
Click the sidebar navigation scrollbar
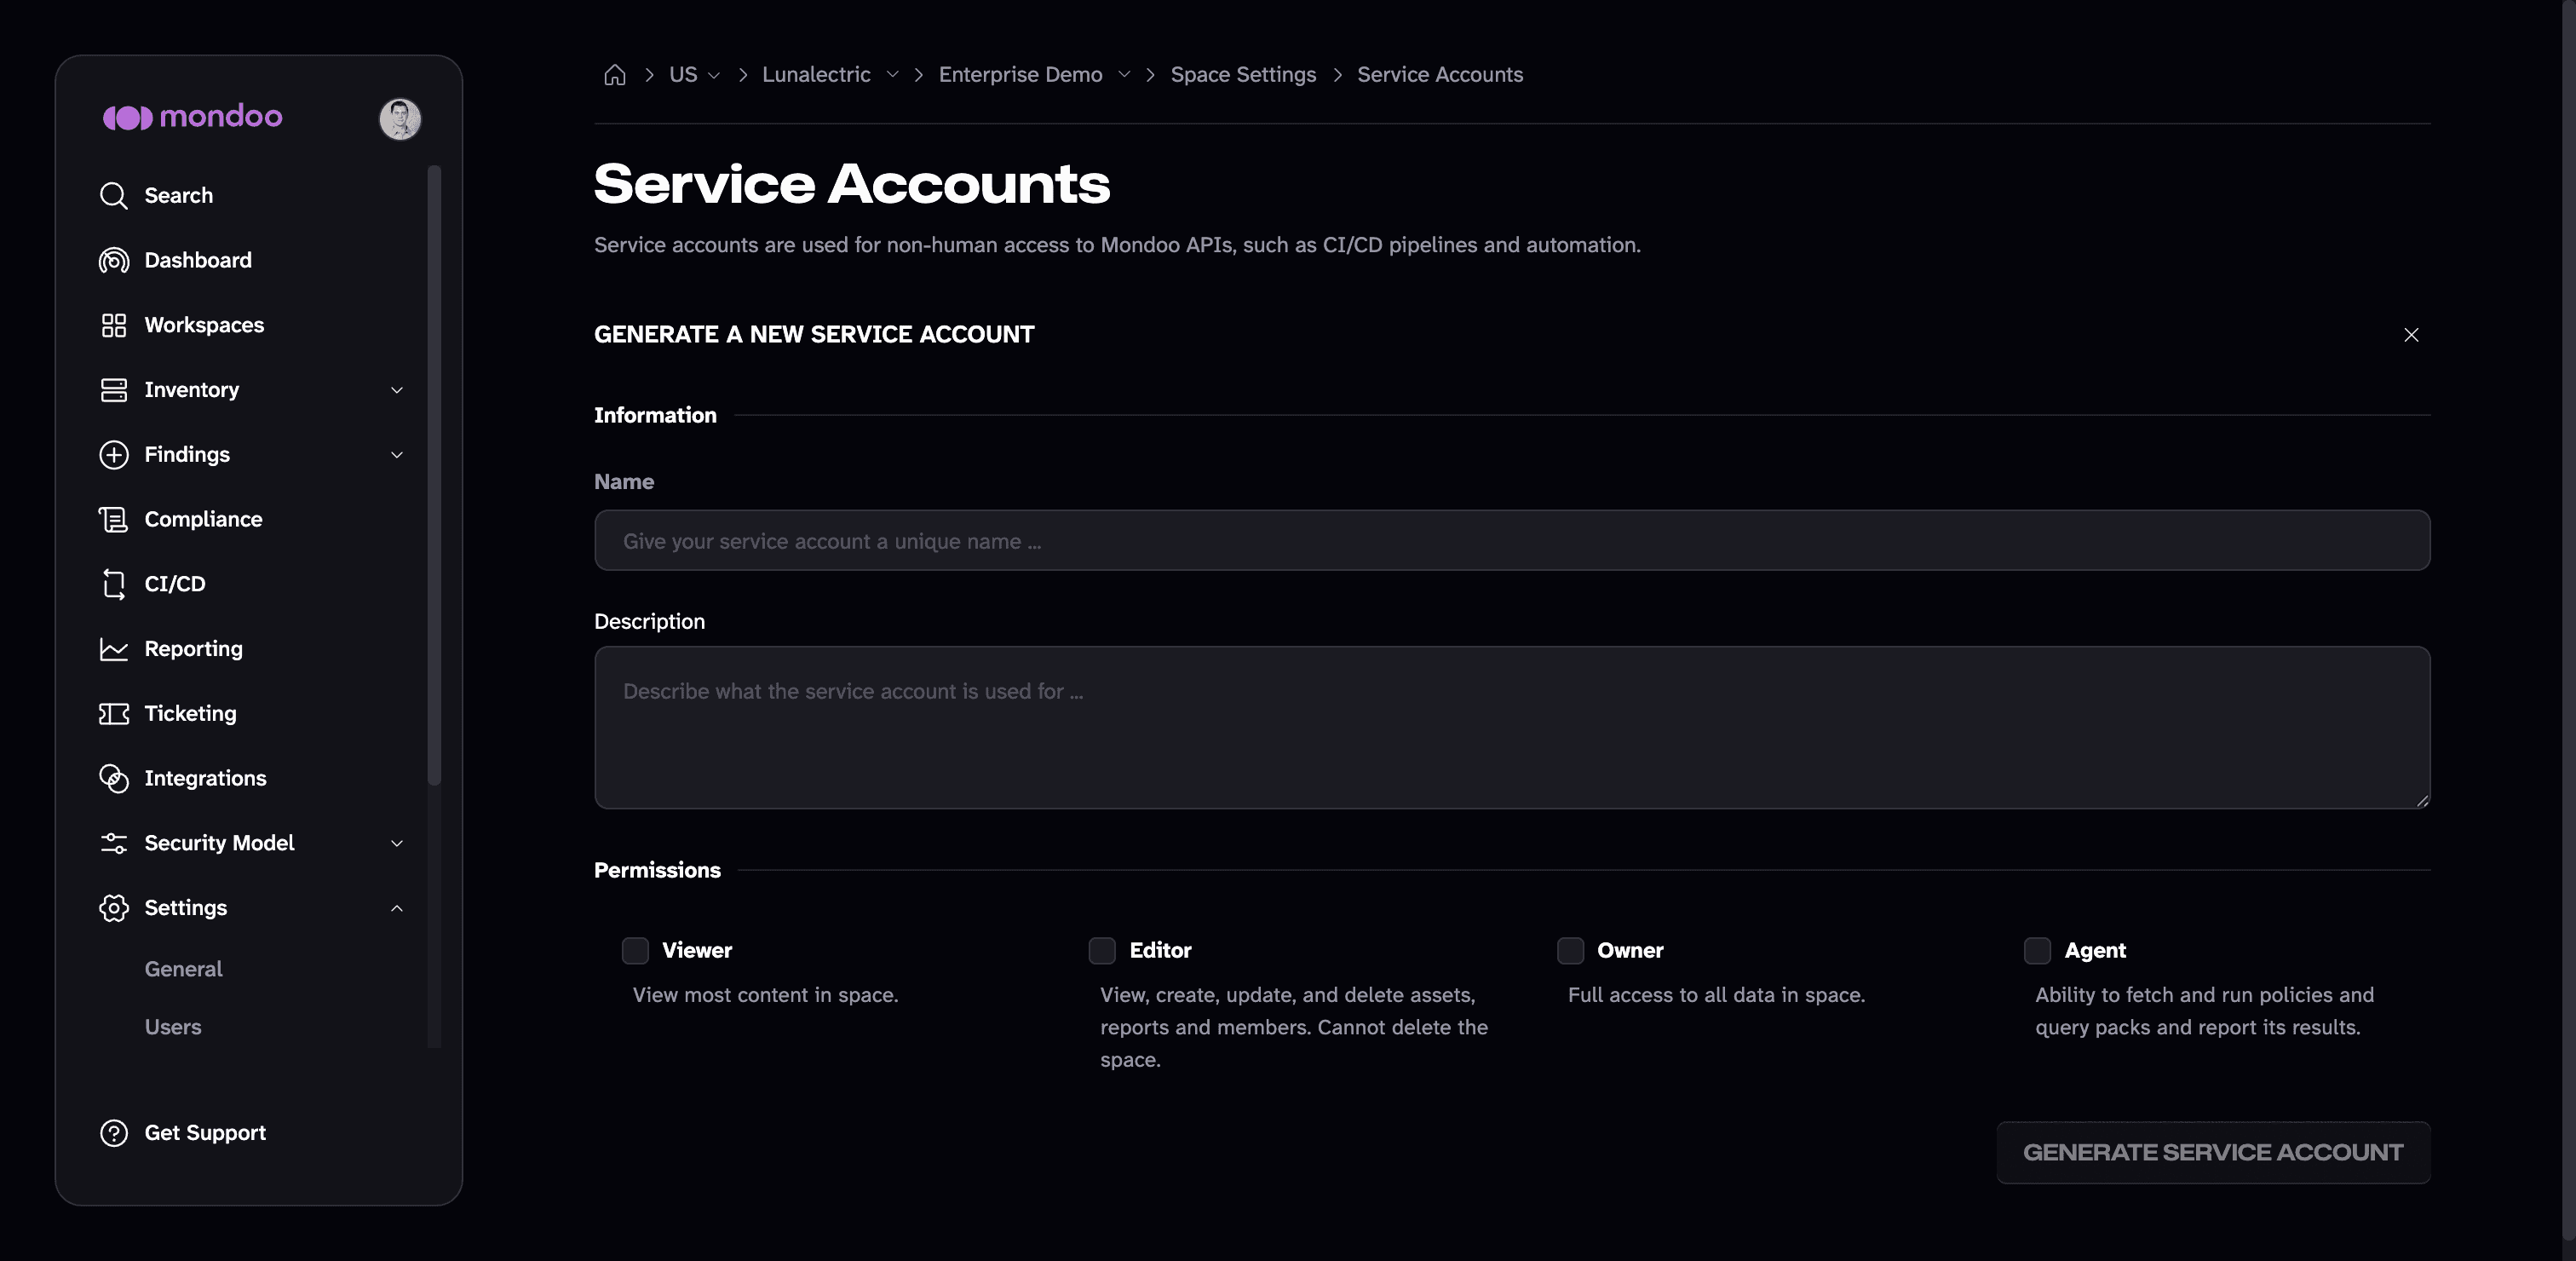(434, 475)
